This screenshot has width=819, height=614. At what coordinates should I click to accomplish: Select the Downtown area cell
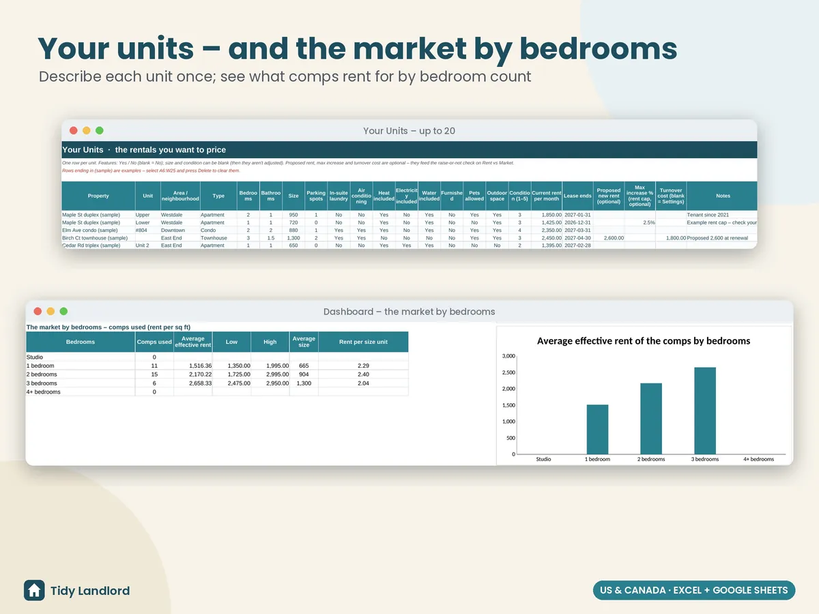tap(180, 231)
